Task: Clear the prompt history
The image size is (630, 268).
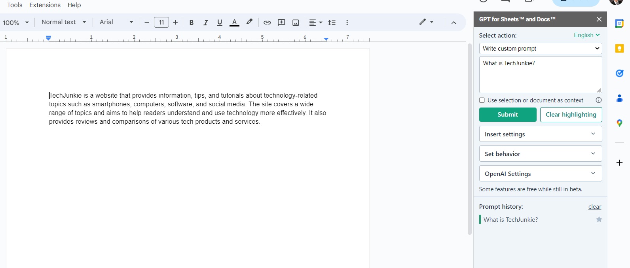Action: 595,207
